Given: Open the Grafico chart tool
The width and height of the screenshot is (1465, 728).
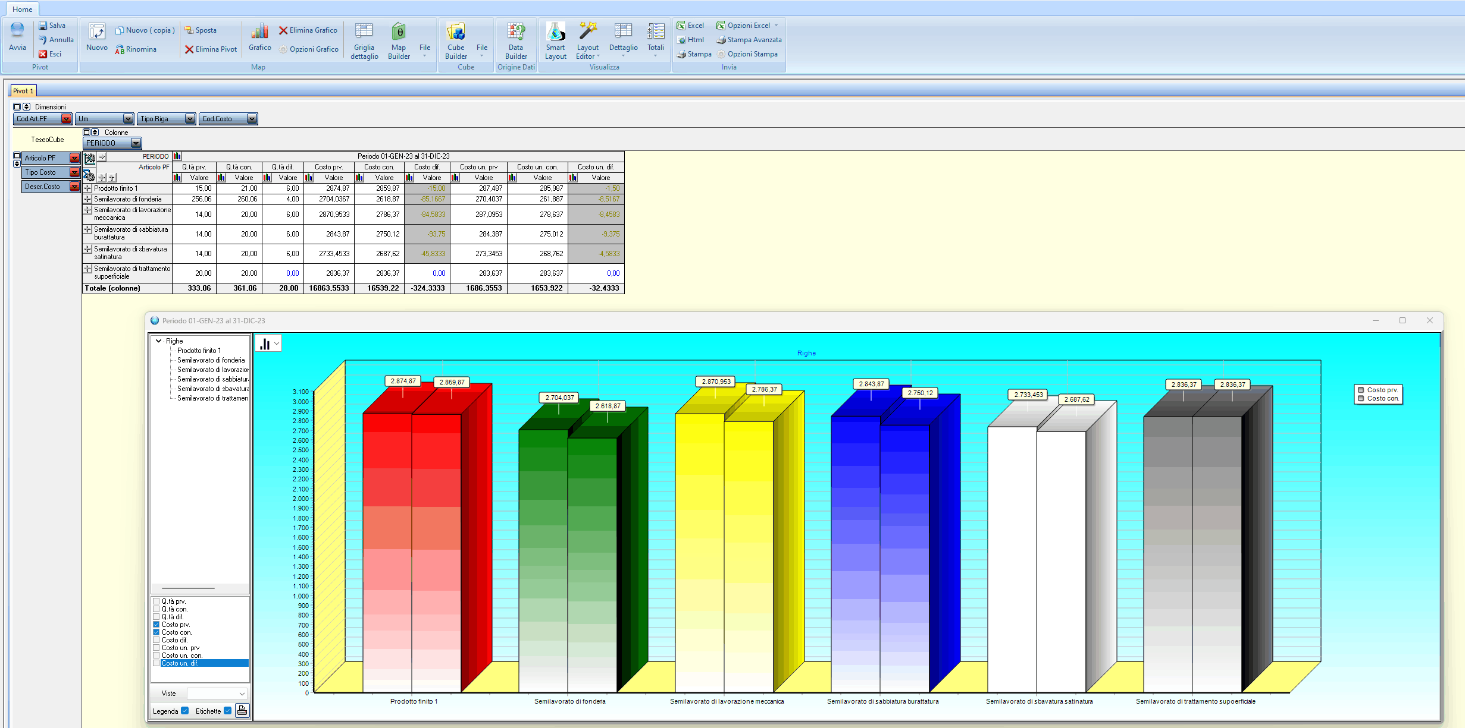Looking at the screenshot, I should coord(260,37).
